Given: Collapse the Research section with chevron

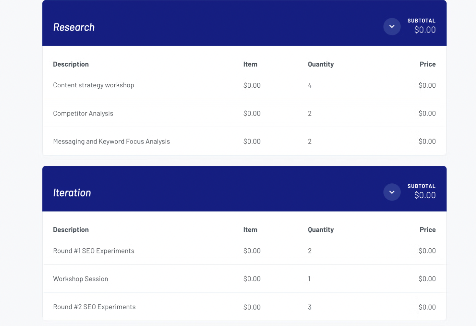Looking at the screenshot, I should [392, 27].
